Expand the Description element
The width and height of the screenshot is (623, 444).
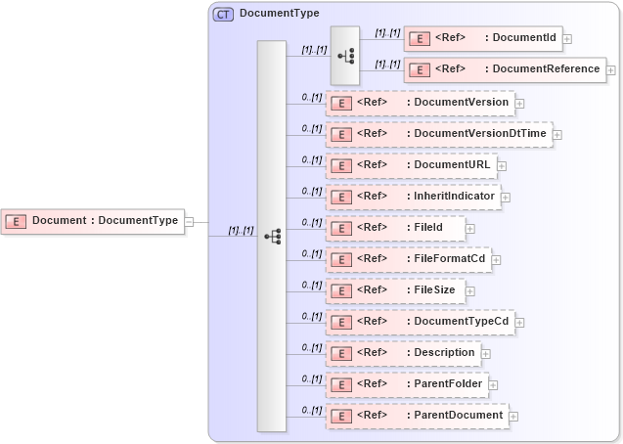click(x=486, y=354)
